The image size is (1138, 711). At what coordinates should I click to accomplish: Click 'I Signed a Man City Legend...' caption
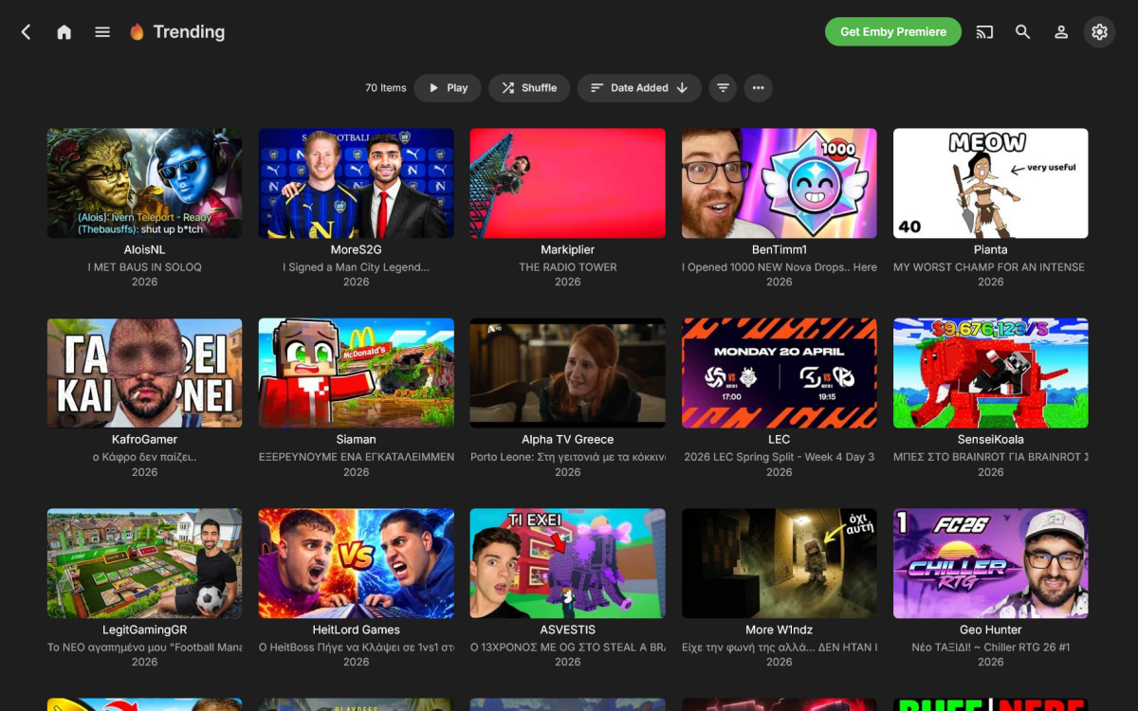(357, 267)
